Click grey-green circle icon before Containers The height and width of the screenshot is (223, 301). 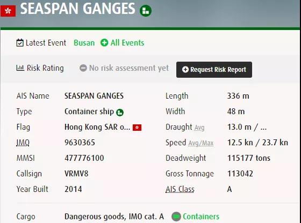[x=176, y=217]
